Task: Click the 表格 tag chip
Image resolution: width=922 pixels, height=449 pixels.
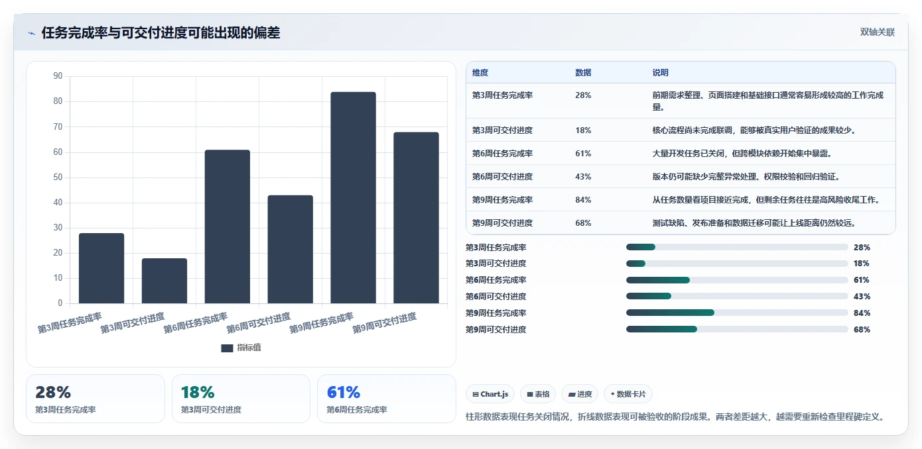Action: point(538,394)
